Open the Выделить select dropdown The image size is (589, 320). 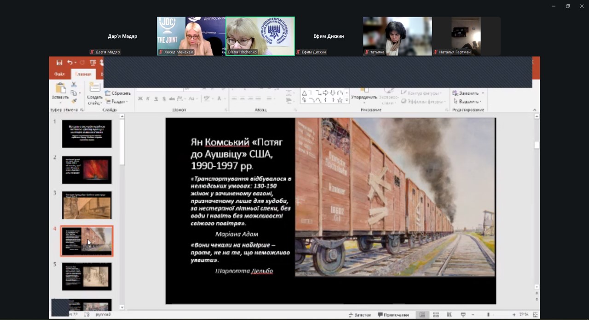467,101
